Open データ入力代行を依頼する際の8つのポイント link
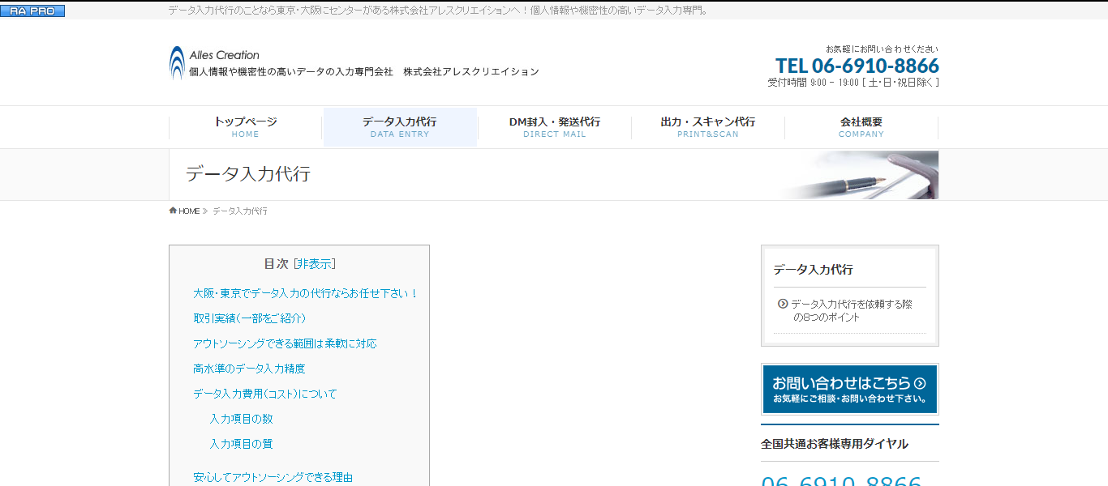Image resolution: width=1108 pixels, height=486 pixels. [852, 310]
